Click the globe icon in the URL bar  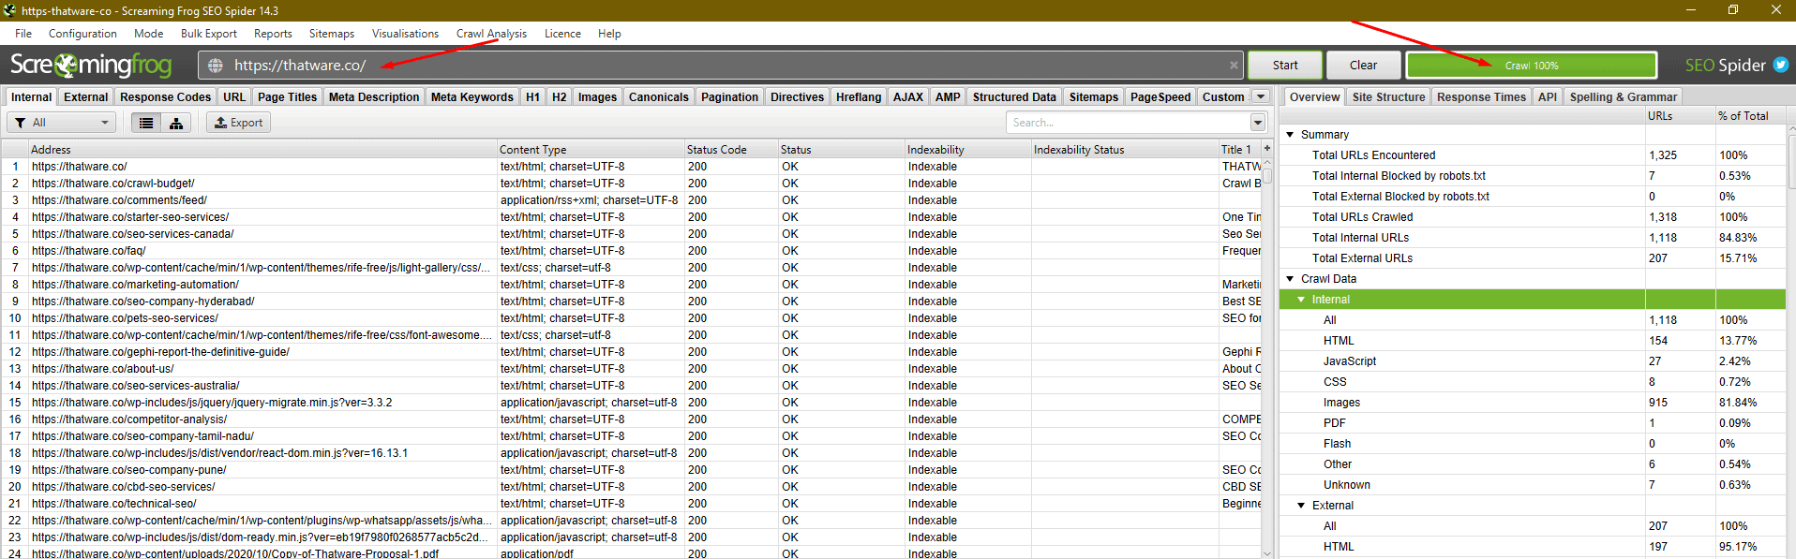[215, 66]
